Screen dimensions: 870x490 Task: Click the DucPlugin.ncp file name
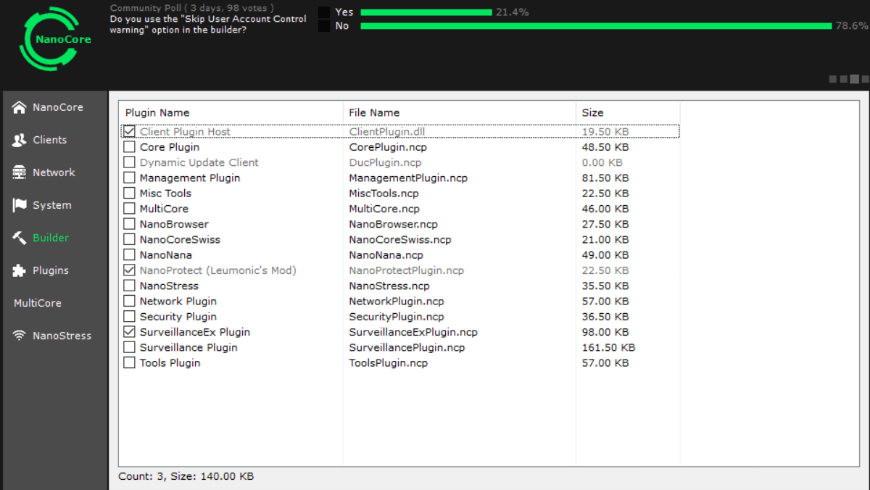(x=385, y=162)
